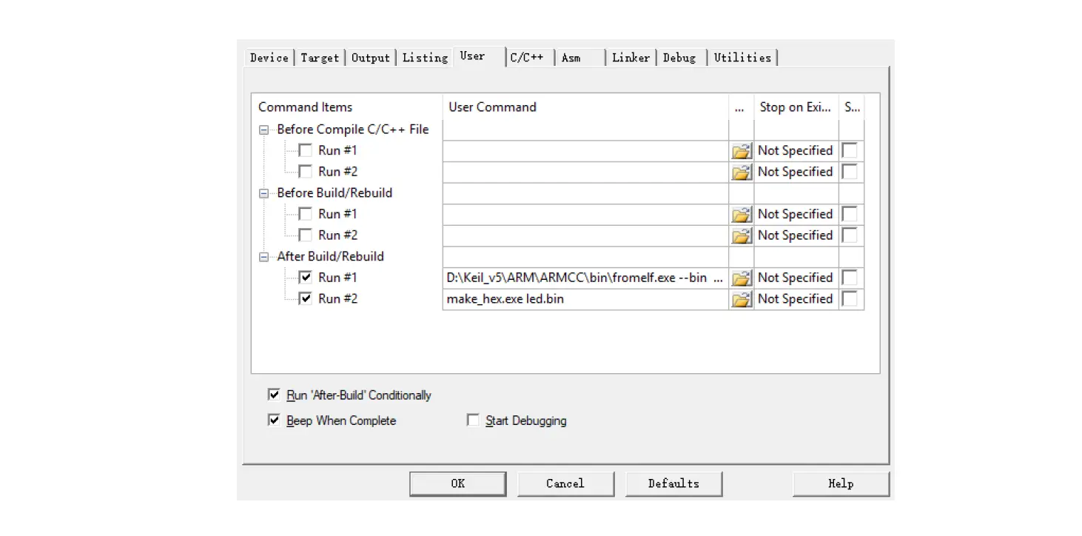Click the Defaults button
Image resolution: width=1082 pixels, height=536 pixels.
(673, 483)
